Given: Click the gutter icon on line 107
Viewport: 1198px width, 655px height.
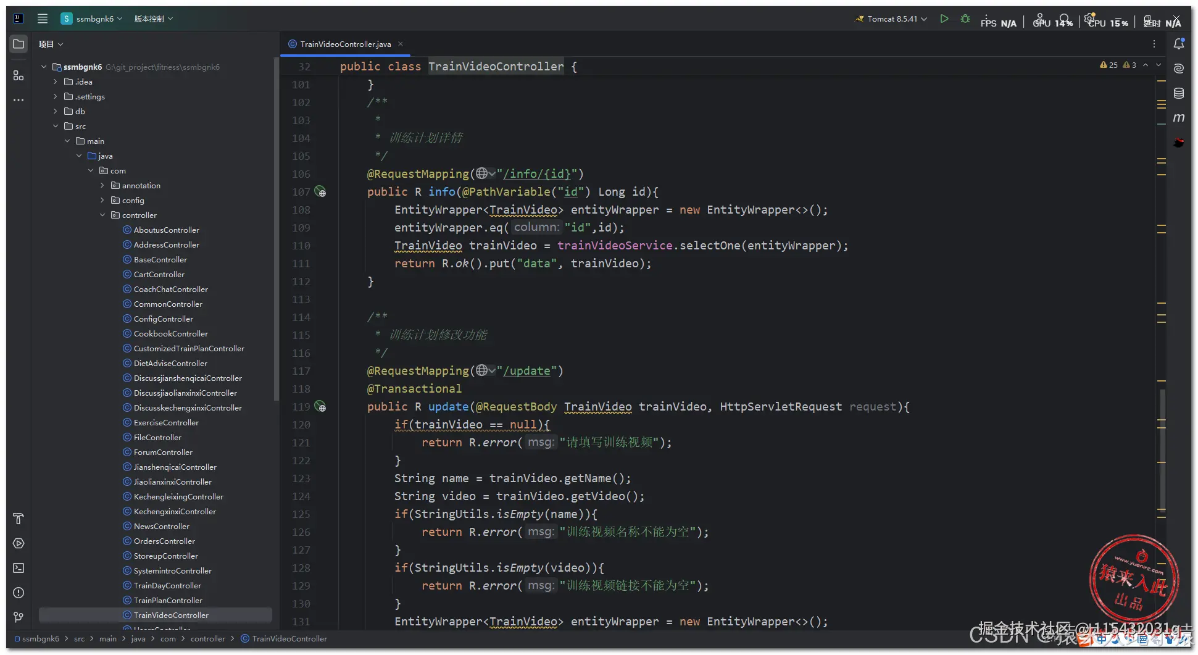Looking at the screenshot, I should tap(320, 191).
